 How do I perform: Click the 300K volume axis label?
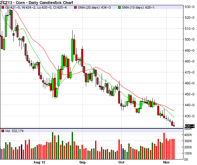(188, 141)
